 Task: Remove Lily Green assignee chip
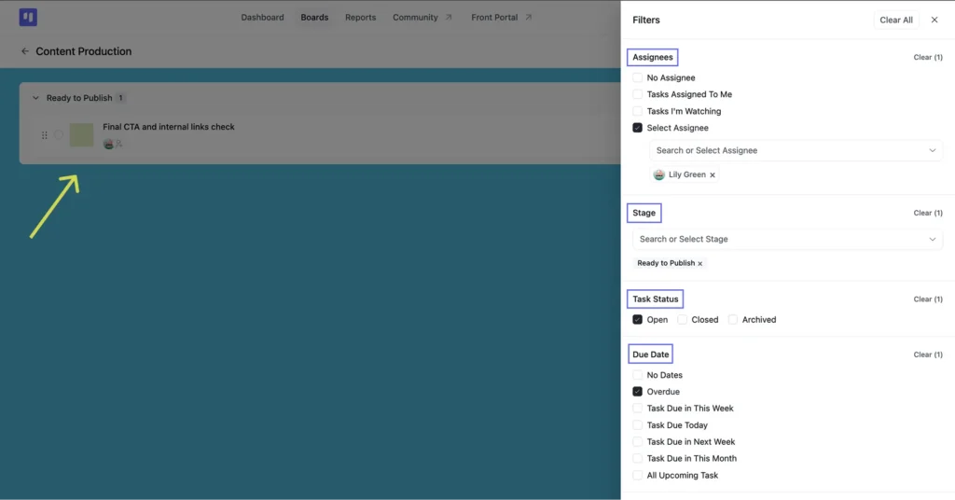713,174
